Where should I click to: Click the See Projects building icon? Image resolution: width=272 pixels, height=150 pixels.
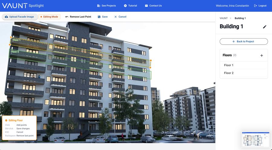(x=99, y=6)
